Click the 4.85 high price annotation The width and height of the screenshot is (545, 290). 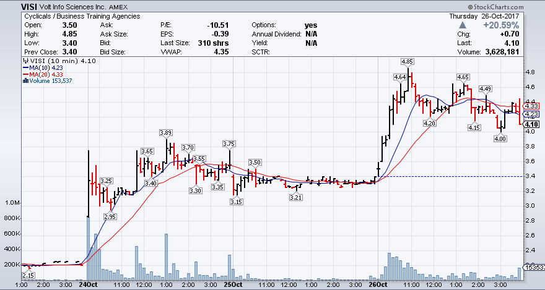(x=408, y=62)
